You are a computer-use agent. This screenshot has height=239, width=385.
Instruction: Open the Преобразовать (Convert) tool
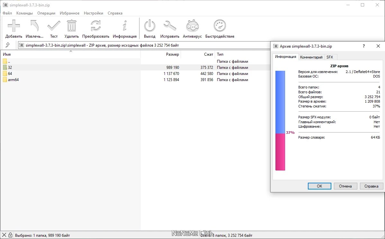[x=95, y=26]
